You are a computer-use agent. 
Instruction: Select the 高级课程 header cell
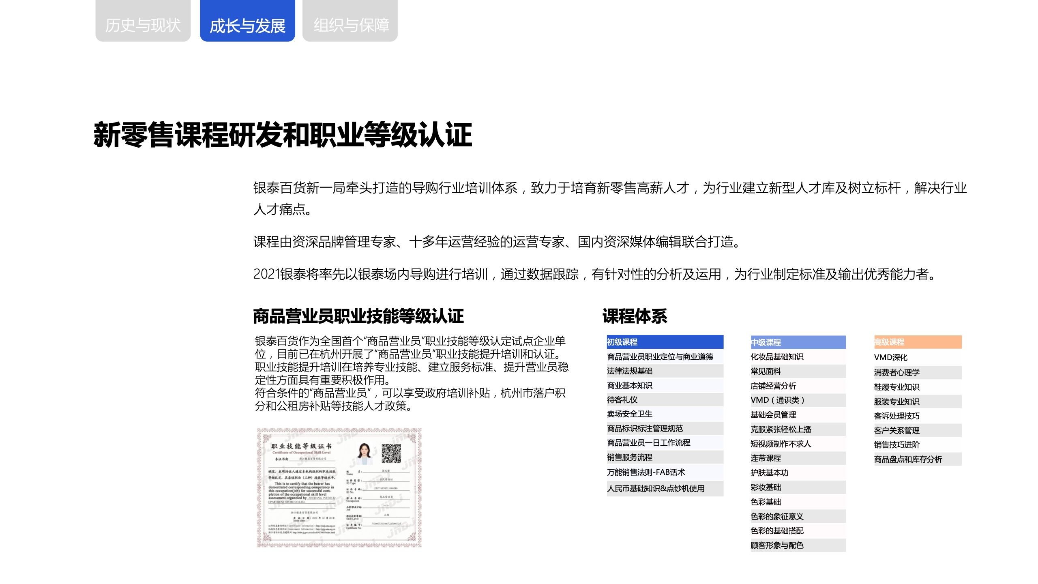click(x=918, y=342)
